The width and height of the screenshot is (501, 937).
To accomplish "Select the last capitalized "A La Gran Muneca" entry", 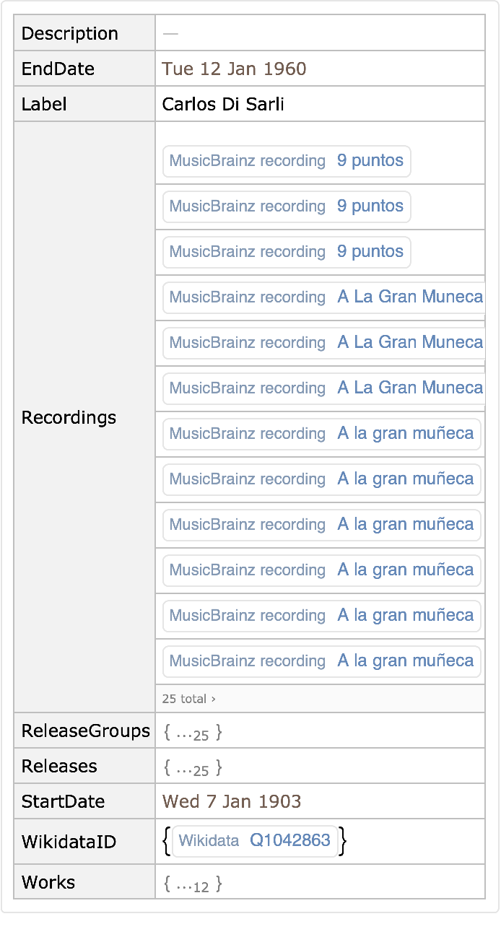I will tap(323, 388).
